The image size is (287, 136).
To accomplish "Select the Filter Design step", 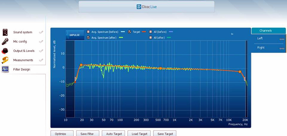I will [22, 70].
